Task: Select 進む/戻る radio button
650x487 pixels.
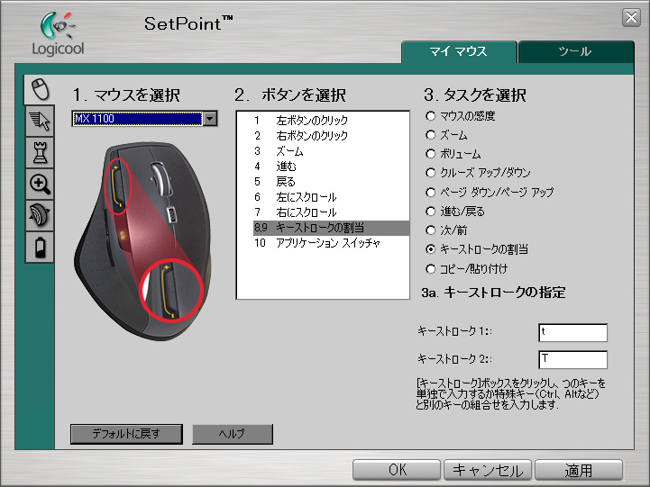Action: [x=431, y=211]
